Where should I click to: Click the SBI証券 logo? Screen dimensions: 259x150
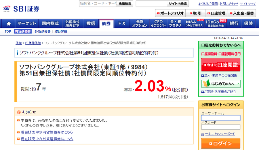tap(21, 9)
